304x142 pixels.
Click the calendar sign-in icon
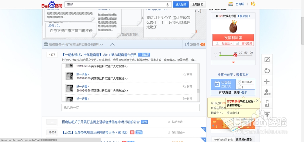[217, 84]
